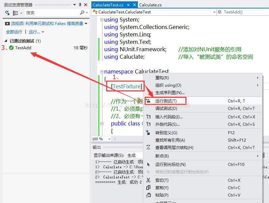
Task: Click the streaming video play icon
Action: [x=7, y=24]
